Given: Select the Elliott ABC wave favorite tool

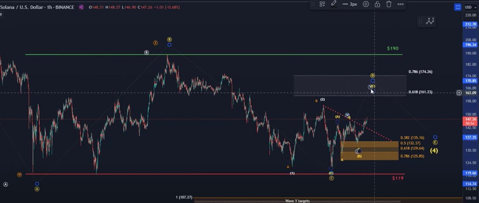Looking at the screenshot, I should 430,22.
